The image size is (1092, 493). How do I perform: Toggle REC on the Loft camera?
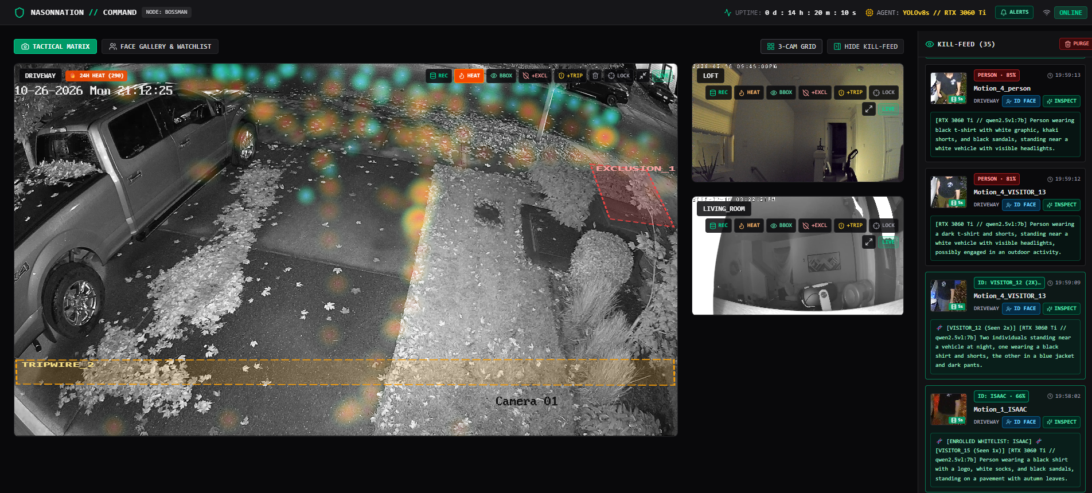coord(719,92)
